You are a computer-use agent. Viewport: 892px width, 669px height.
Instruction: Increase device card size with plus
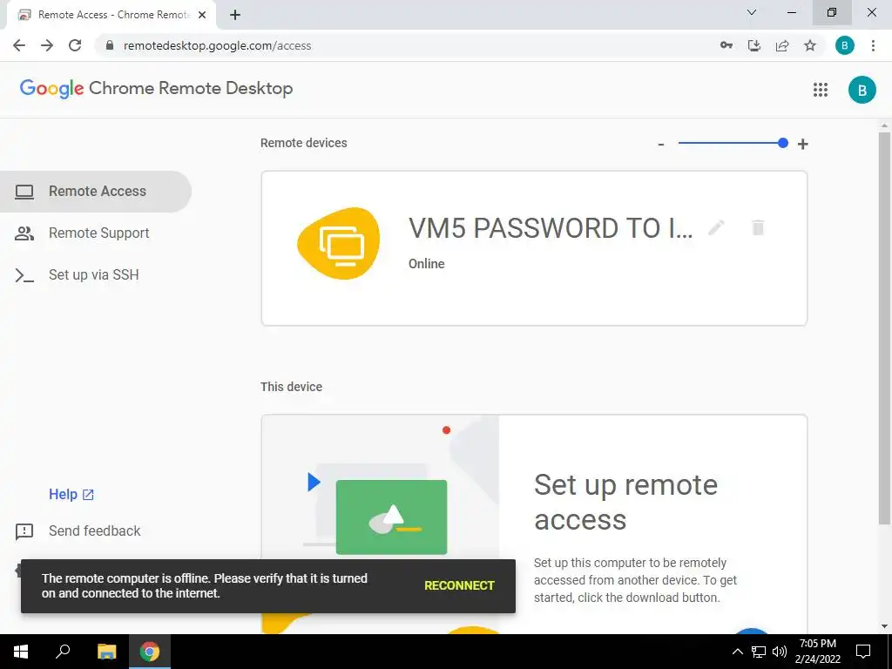[x=802, y=144]
